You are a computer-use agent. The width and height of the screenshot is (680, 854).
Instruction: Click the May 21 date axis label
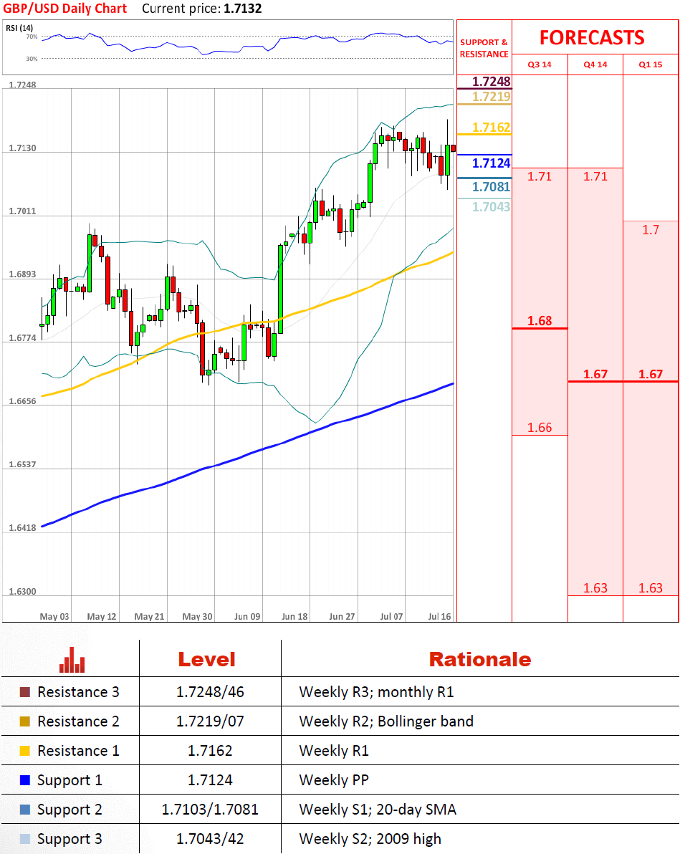click(149, 617)
